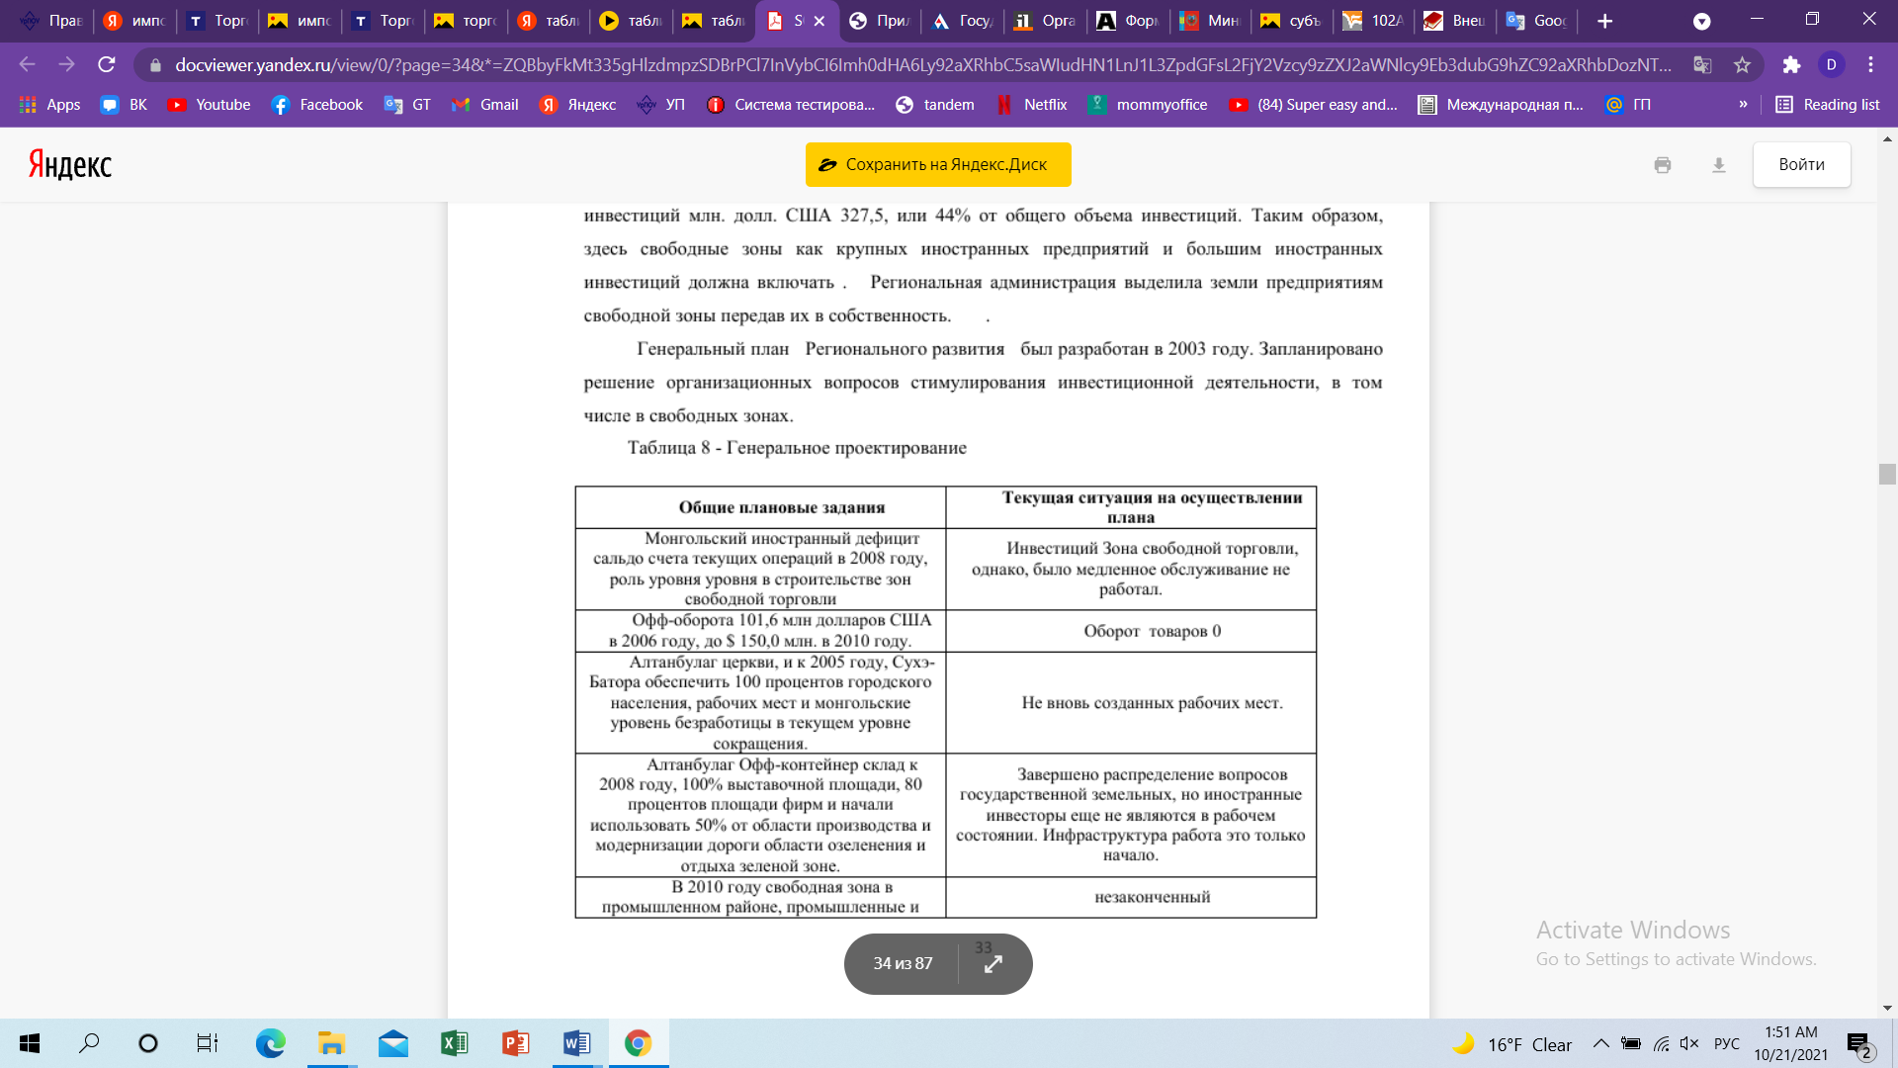Open the BK bookmark
This screenshot has width=1898, height=1068.
pos(124,105)
